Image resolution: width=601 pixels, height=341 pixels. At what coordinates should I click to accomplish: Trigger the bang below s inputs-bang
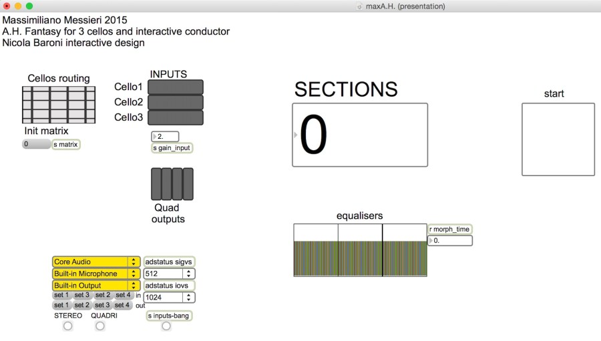(x=166, y=326)
